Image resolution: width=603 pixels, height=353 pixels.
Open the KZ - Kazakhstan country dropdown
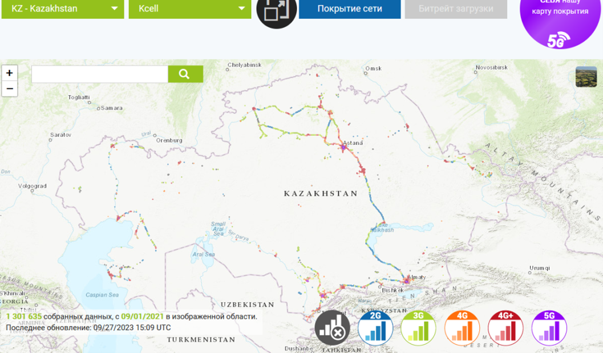pos(63,9)
